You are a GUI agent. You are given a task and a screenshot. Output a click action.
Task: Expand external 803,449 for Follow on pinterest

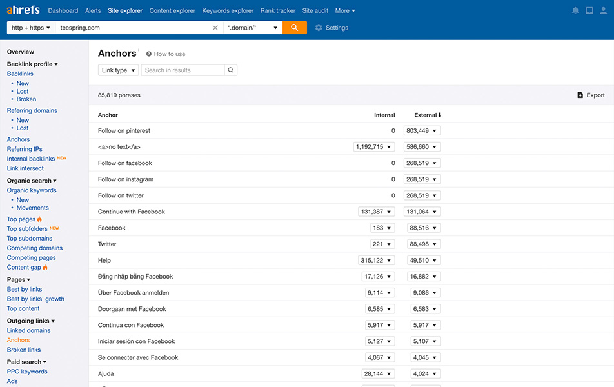click(422, 130)
